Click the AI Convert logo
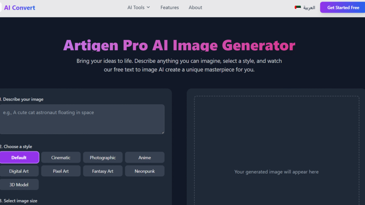Image resolution: width=365 pixels, height=205 pixels. pos(19,8)
